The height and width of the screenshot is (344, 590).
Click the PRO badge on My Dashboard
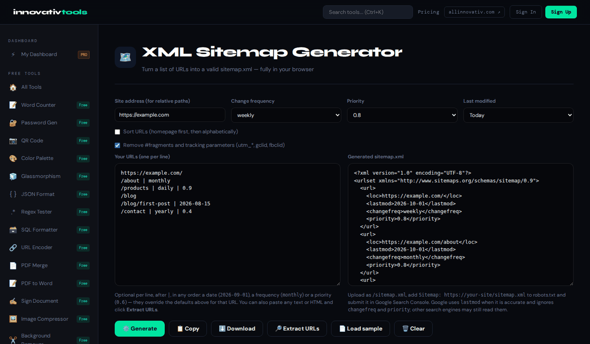(x=84, y=55)
